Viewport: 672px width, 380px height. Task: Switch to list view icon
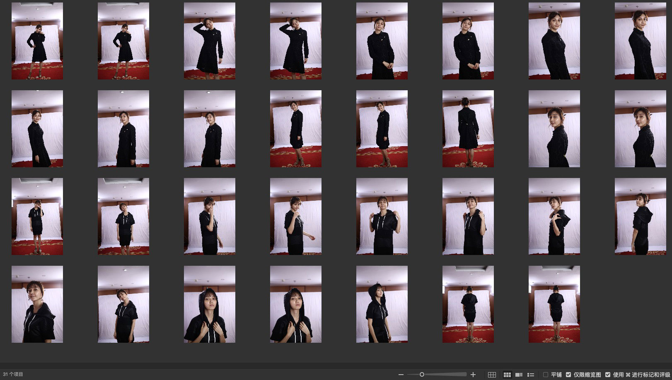click(531, 375)
